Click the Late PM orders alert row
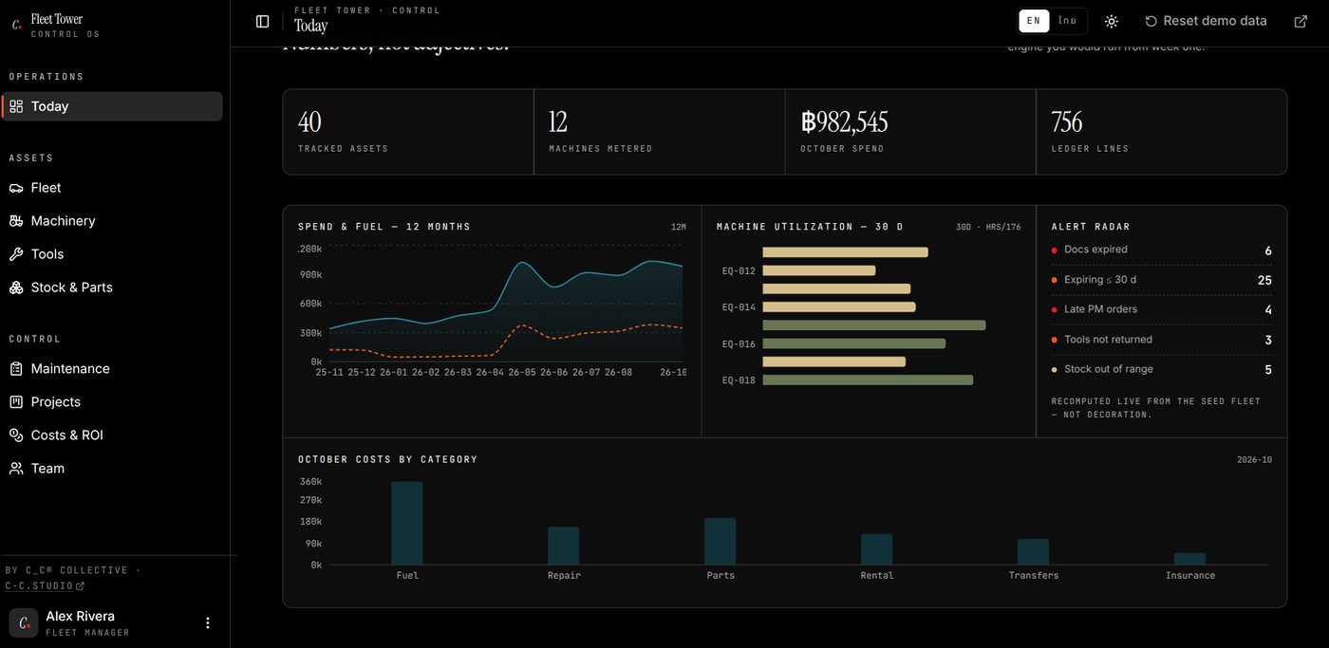Screen dimensions: 1329x648 pos(1162,310)
